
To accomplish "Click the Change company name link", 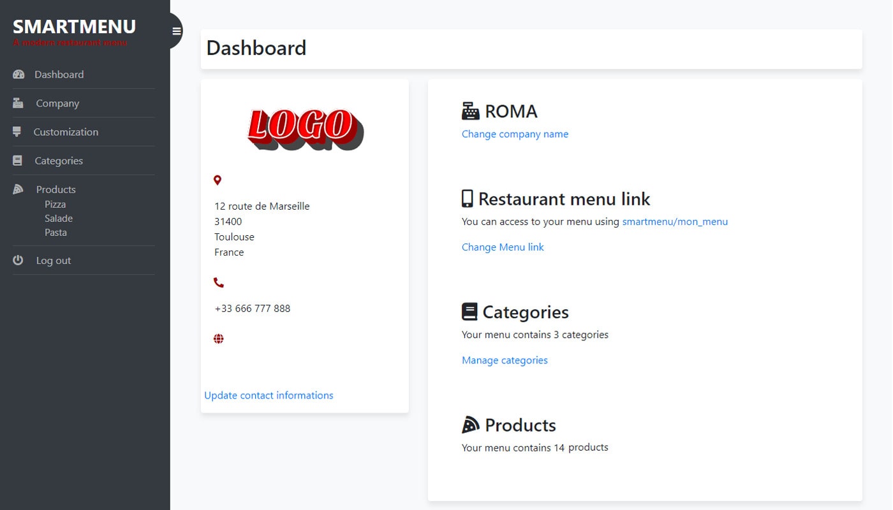I will point(515,134).
